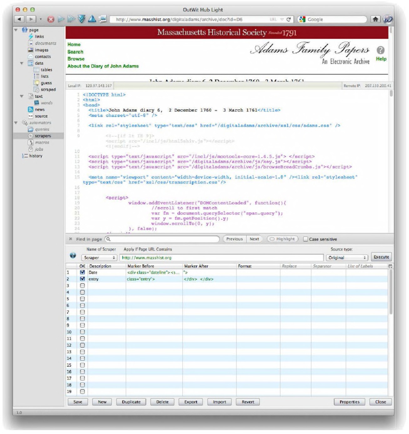Close the Find in page bar
This screenshot has height=434, width=409.
click(71, 239)
